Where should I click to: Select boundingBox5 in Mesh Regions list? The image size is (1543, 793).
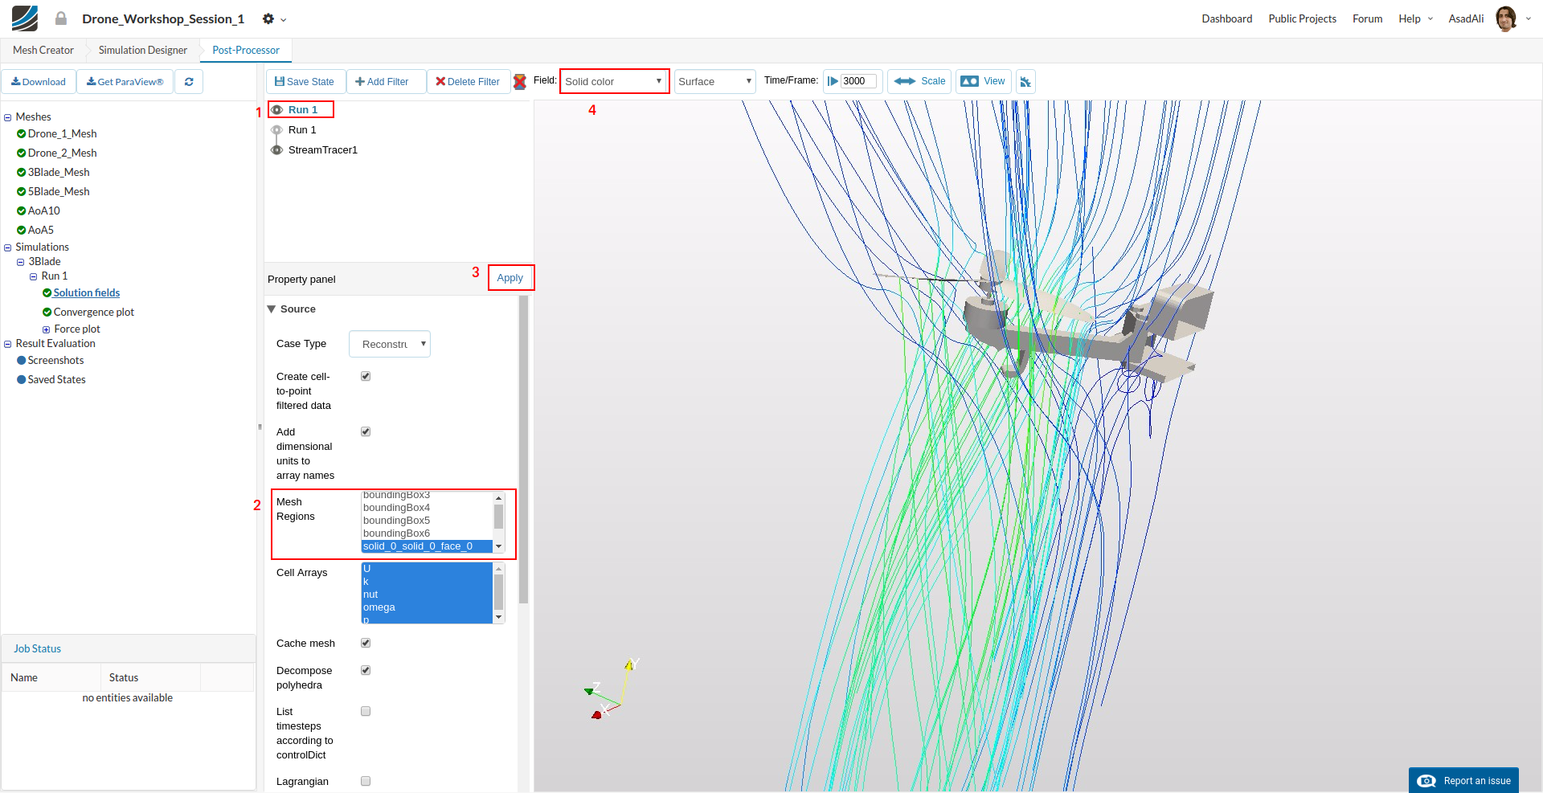(x=396, y=521)
